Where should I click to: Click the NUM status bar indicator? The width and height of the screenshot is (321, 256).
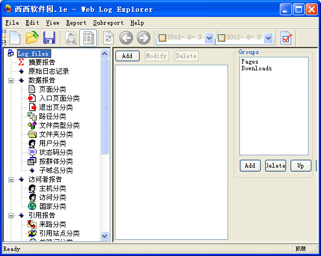point(300,249)
